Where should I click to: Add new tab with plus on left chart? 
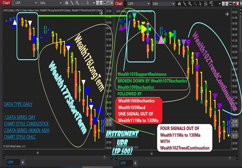coord(23,162)
